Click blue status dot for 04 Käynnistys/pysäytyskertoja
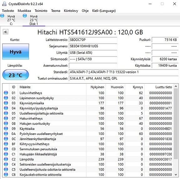Viewport: 180px width, 179px height. [6, 108]
